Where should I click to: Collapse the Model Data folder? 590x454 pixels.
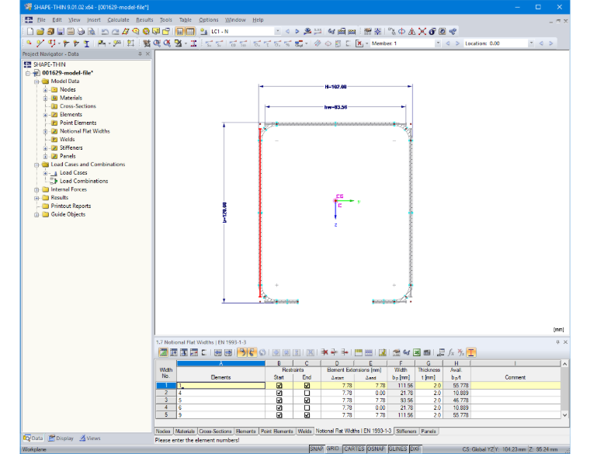pos(36,81)
